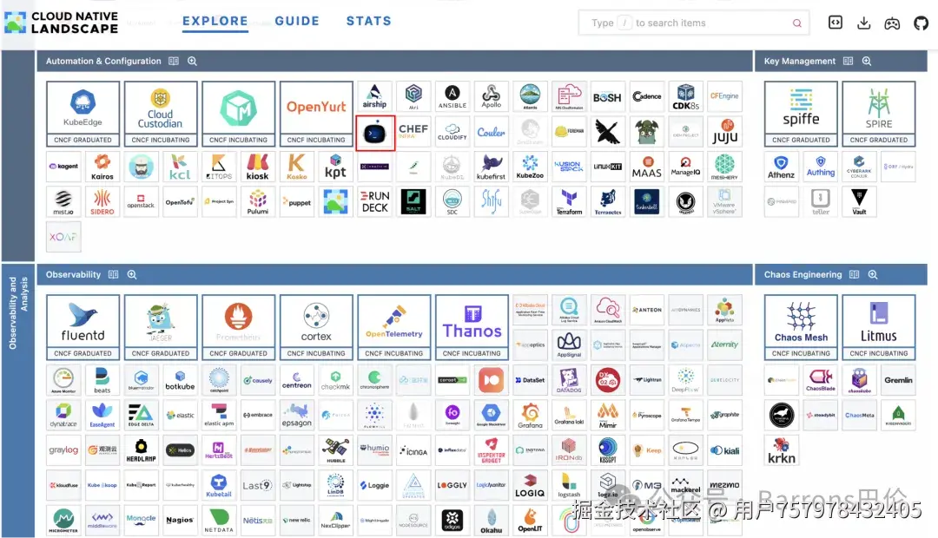Select the graylog project icon
The width and height of the screenshot is (938, 538).
pos(63,450)
